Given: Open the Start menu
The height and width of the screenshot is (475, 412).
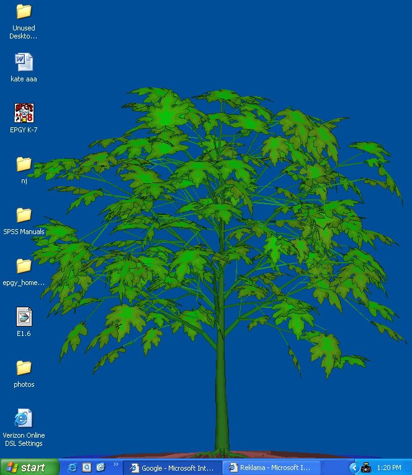Looking at the screenshot, I should (30, 468).
